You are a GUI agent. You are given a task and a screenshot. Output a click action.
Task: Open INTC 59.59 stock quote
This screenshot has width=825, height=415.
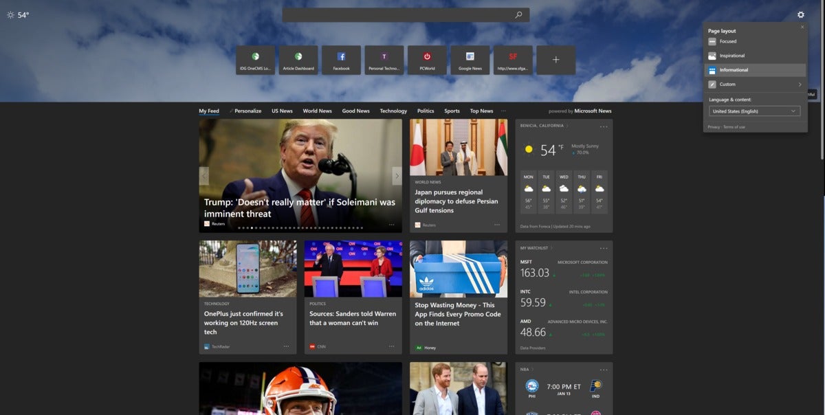[564, 298]
